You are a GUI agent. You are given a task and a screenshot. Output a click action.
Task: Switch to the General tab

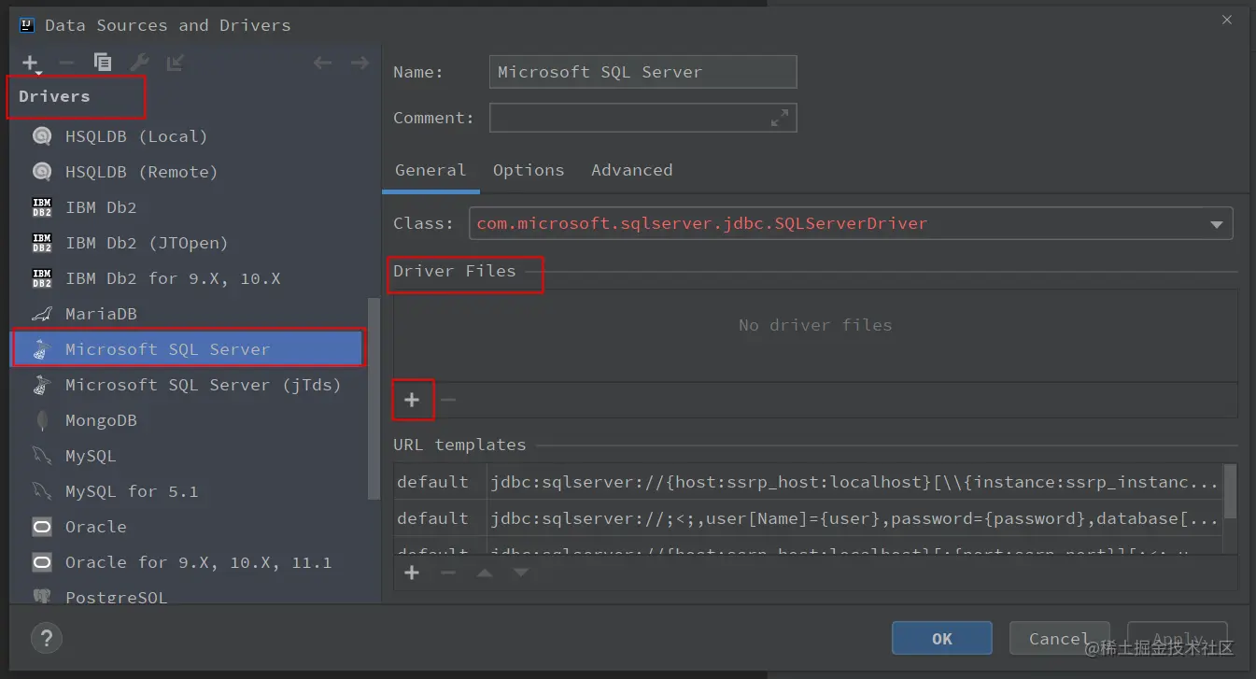pos(430,170)
